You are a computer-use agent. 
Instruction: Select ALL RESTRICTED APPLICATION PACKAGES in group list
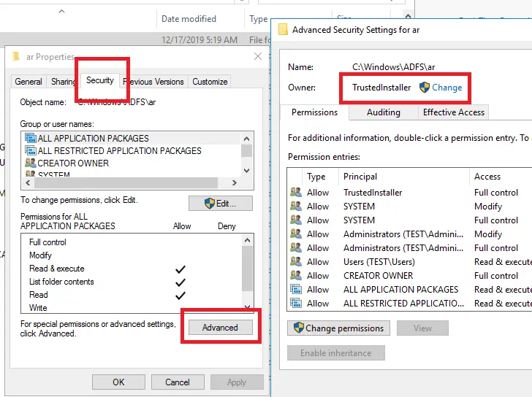tap(132, 151)
